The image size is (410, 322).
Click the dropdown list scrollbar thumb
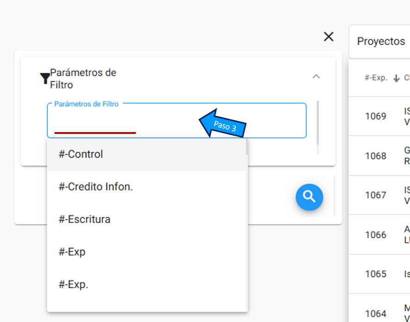coord(247,146)
